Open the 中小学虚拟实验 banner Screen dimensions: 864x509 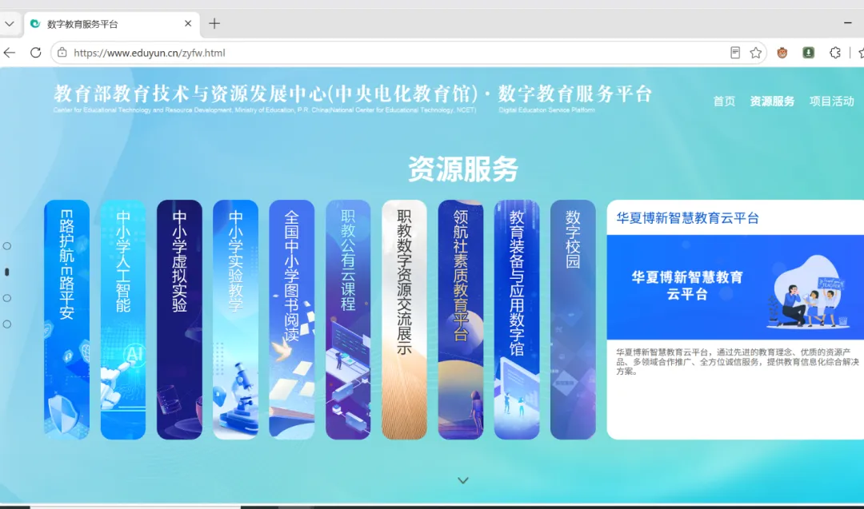(x=179, y=319)
